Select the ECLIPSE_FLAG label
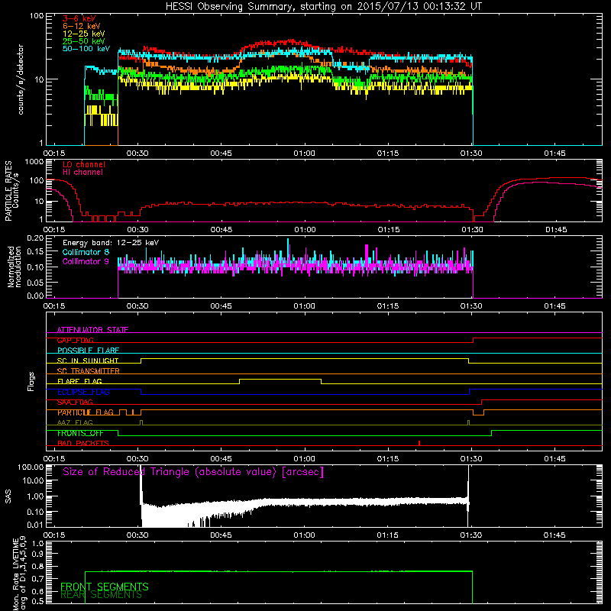 click(x=83, y=392)
